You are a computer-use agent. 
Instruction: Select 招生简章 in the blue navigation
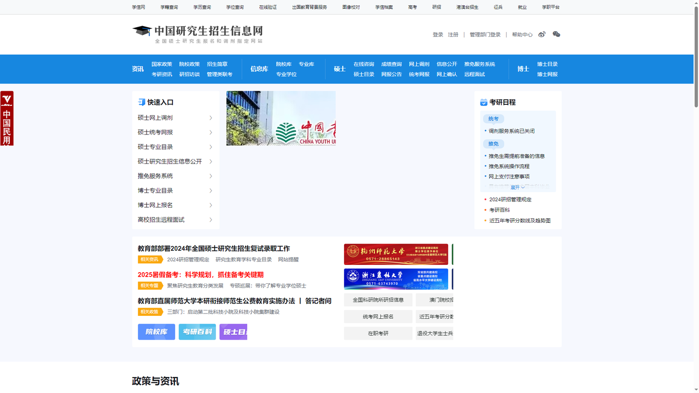click(x=217, y=64)
